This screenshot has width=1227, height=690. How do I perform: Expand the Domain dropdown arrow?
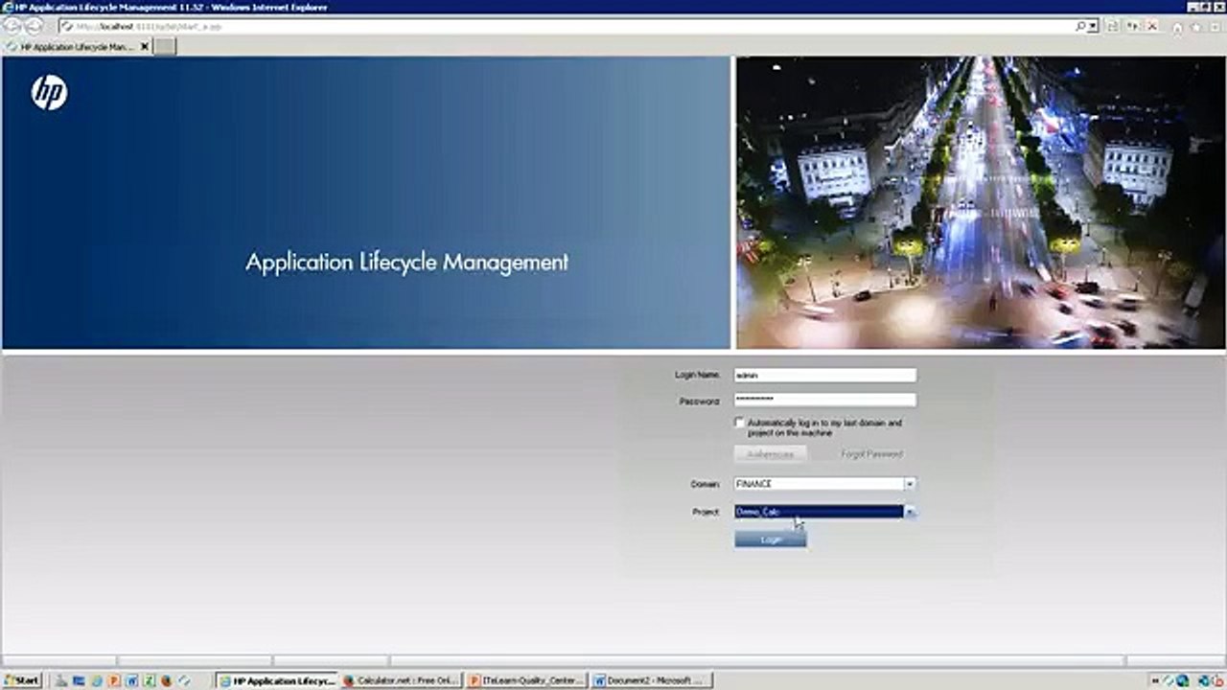click(910, 484)
